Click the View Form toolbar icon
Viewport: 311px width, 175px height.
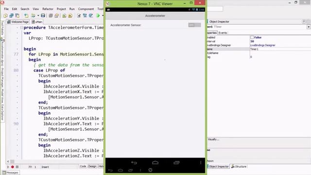coord(85,16)
